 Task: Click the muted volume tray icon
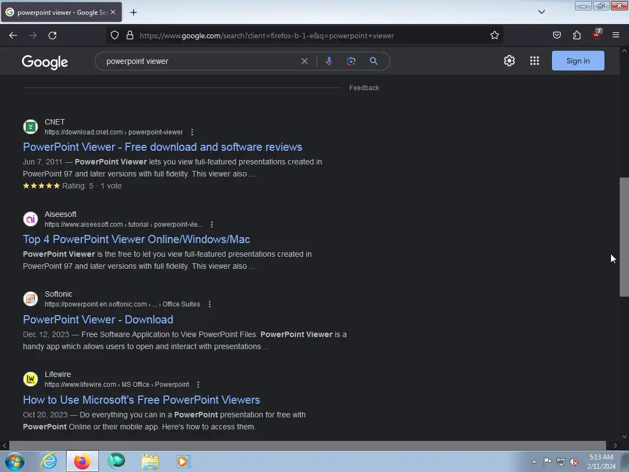[x=574, y=462]
